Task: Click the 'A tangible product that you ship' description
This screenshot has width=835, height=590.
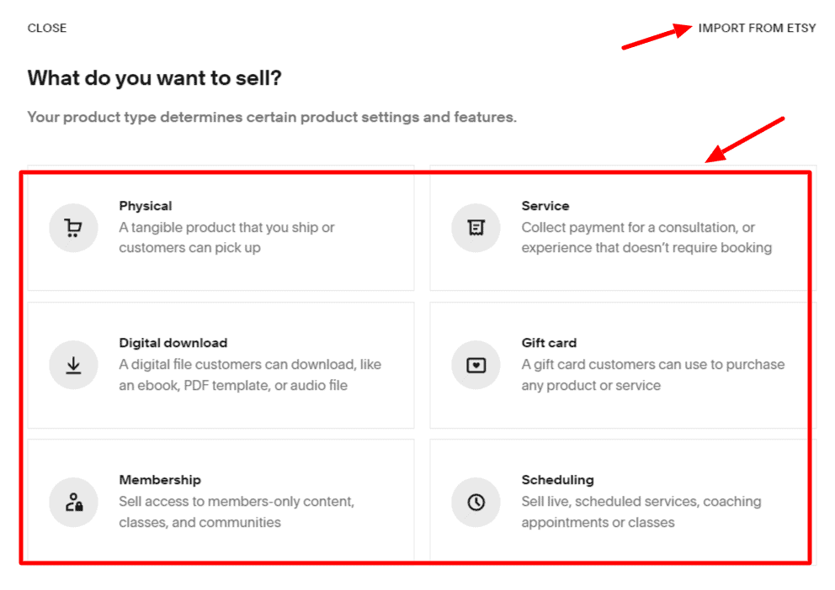Action: 227,238
